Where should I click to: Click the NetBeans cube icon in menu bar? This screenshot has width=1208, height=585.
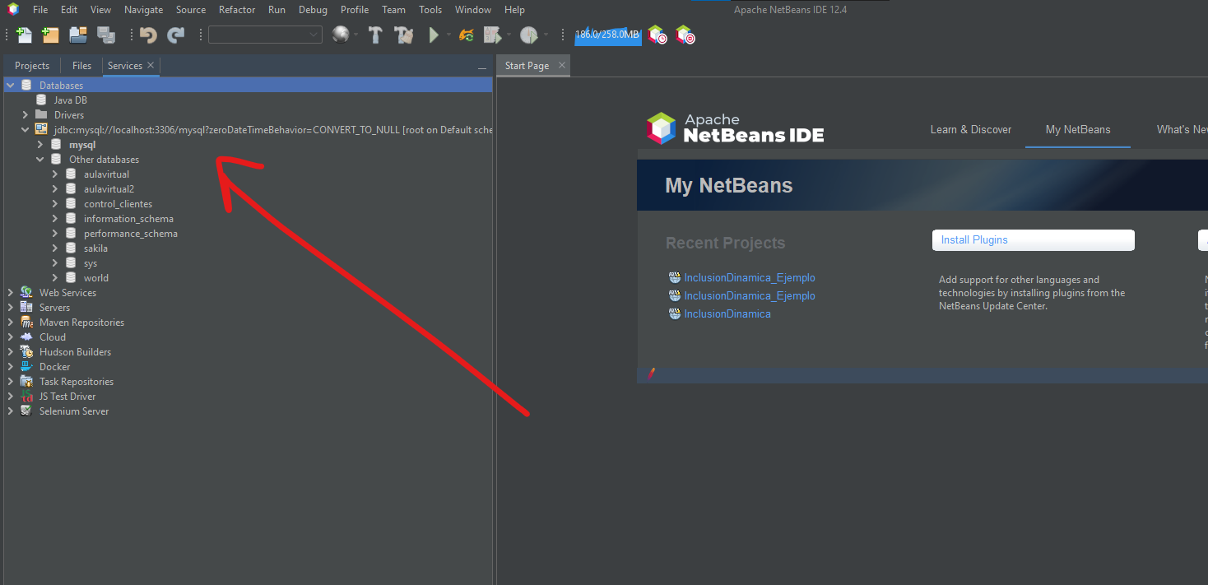click(x=13, y=10)
